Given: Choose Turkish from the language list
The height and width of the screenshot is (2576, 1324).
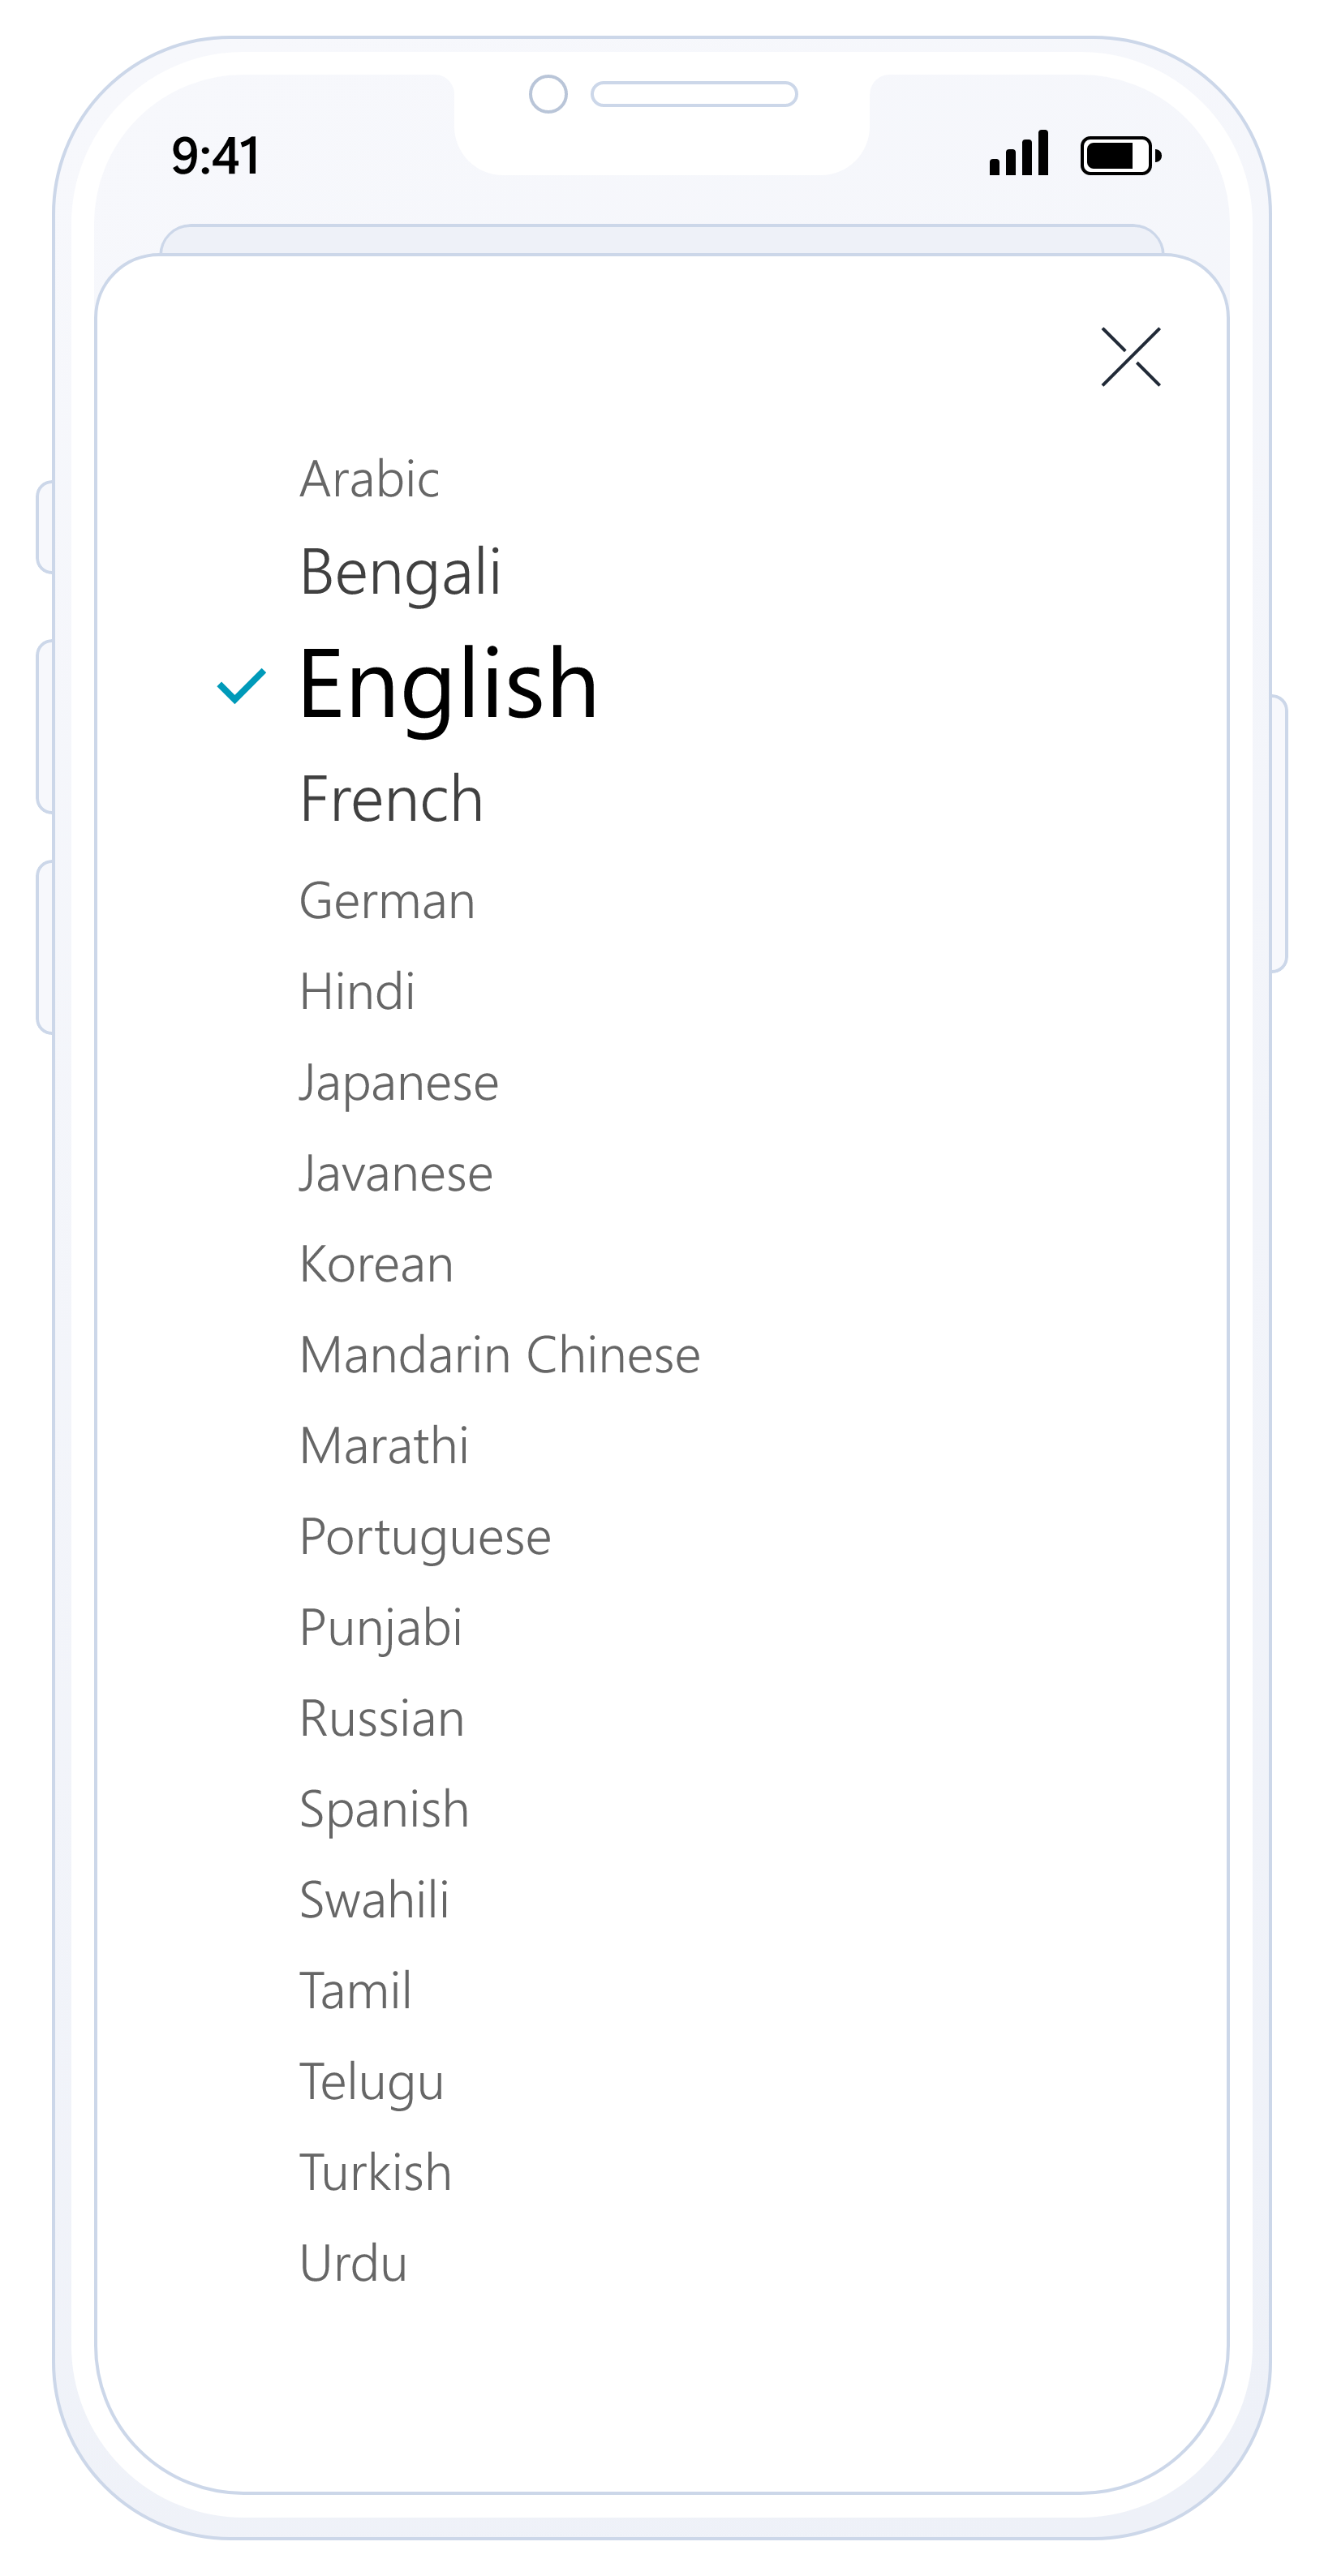Looking at the screenshot, I should [375, 2173].
